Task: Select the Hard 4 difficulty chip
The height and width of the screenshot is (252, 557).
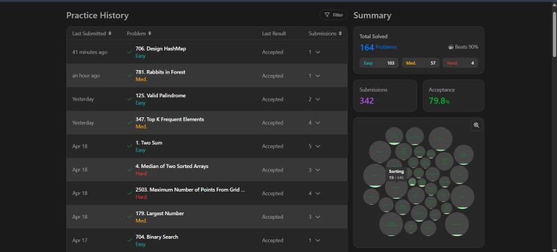Action: coord(460,63)
